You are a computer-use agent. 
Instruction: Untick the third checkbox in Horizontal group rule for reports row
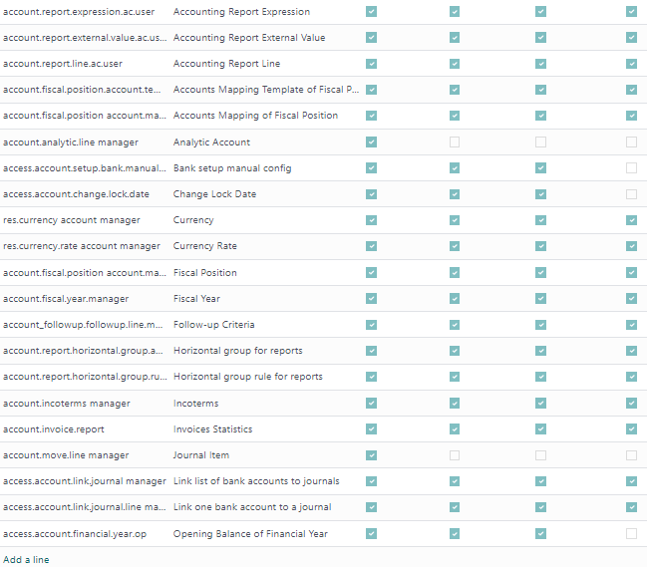coord(540,377)
